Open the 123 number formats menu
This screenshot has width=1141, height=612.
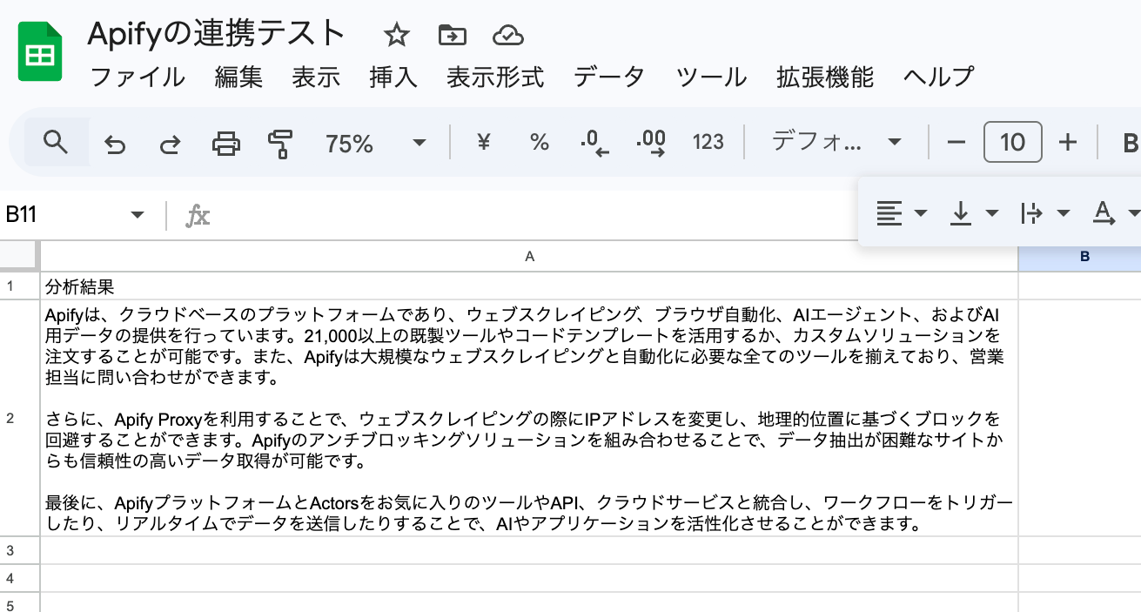708,143
